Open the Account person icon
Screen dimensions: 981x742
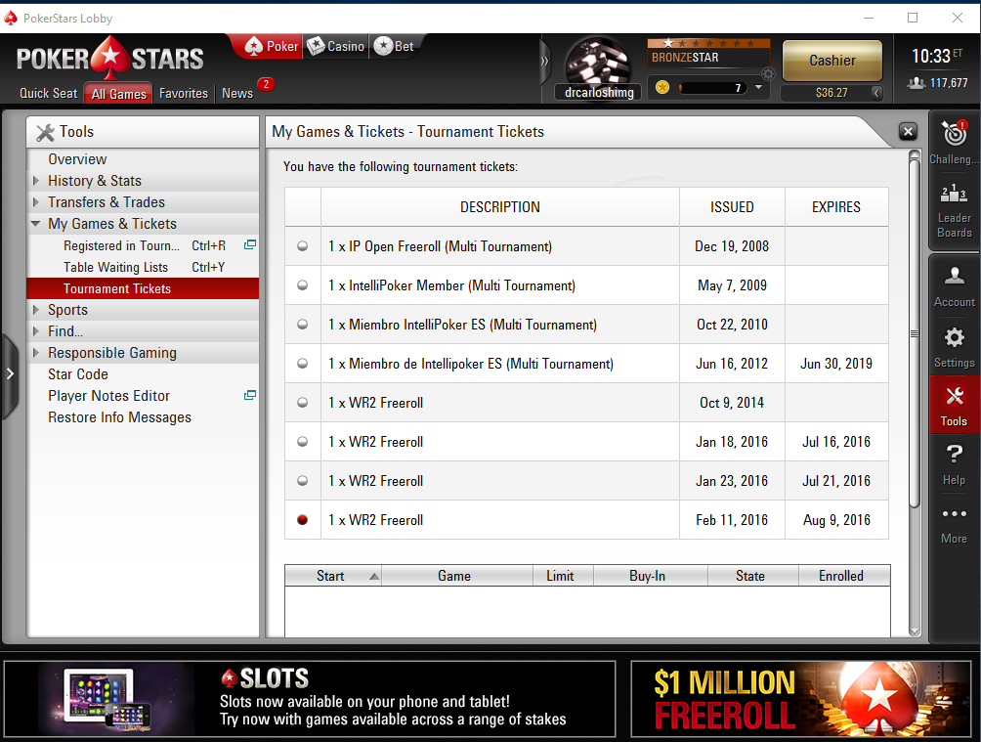click(x=954, y=275)
